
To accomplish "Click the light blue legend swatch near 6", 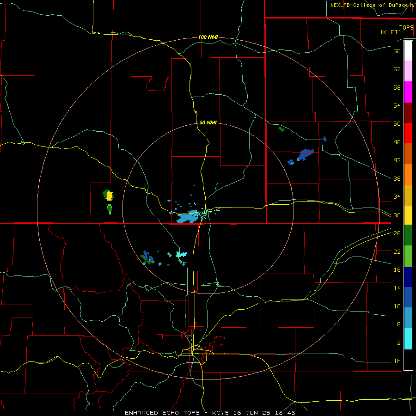I will pyautogui.click(x=408, y=318).
